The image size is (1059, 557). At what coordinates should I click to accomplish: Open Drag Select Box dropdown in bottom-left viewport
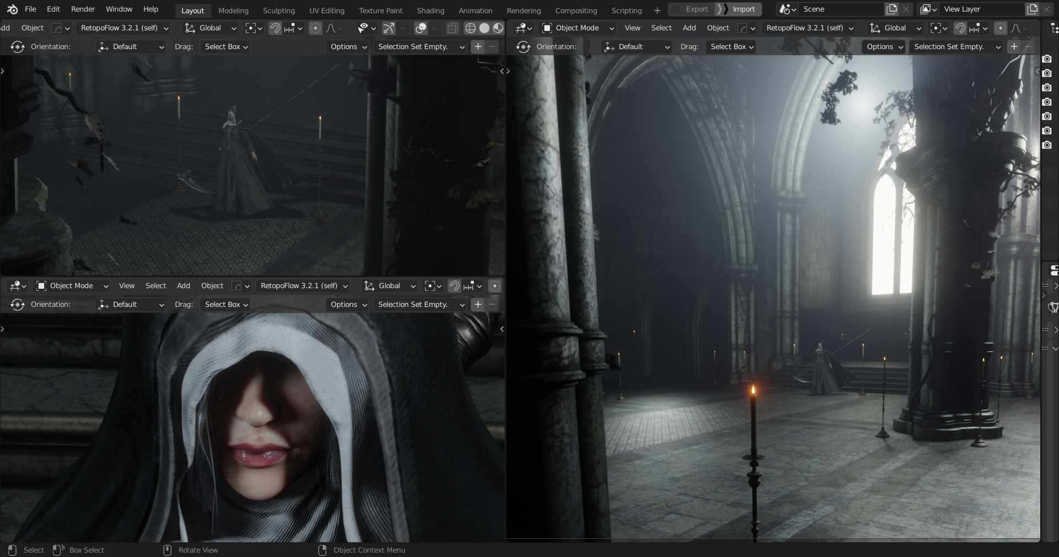(x=226, y=305)
